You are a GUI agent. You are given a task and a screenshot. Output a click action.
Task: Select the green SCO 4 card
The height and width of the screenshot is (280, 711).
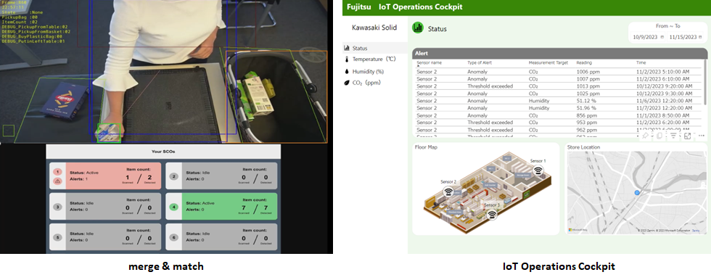(x=221, y=207)
